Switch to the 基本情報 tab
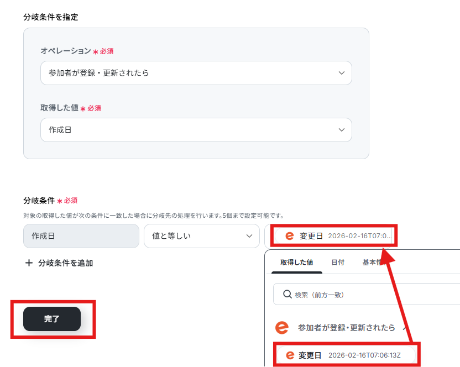Screen dimensions: 460x367 click(374, 263)
